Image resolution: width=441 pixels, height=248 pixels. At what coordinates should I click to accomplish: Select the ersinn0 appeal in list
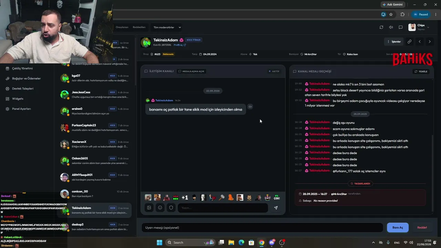[x=94, y=111]
